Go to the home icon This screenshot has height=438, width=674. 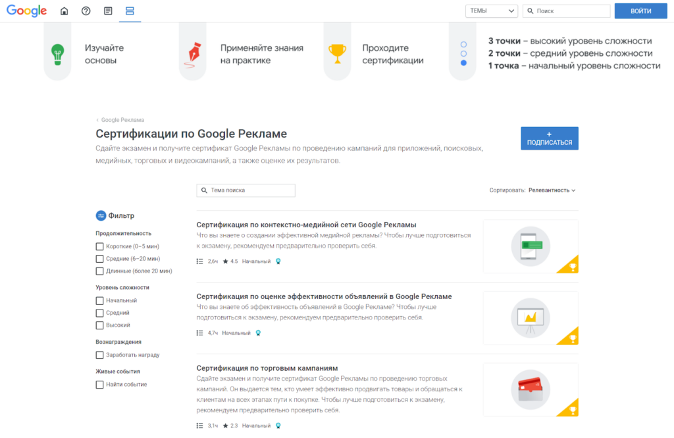64,11
